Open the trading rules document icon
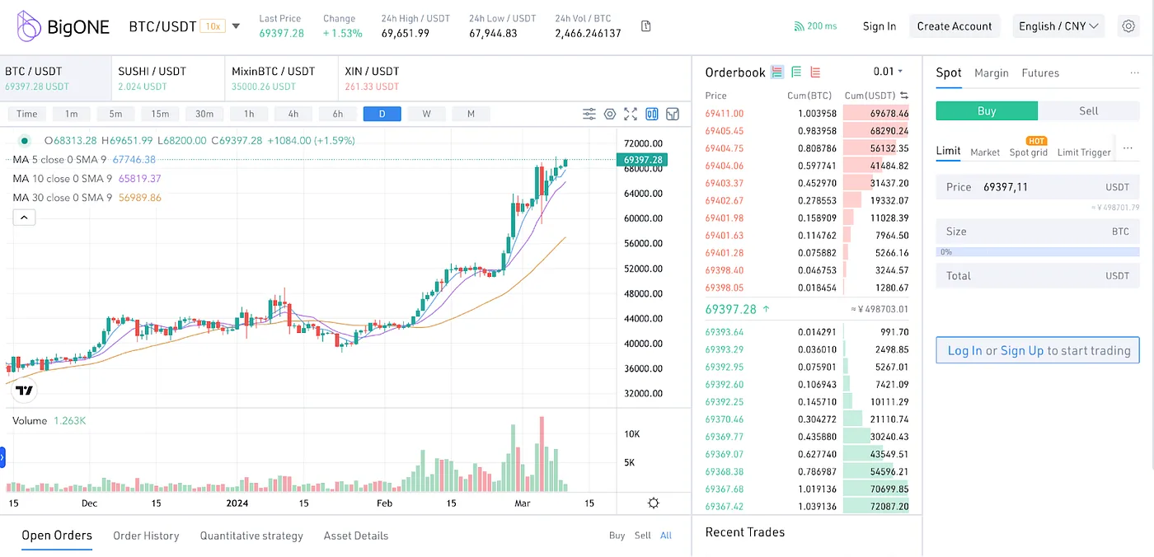1154x557 pixels. (x=646, y=26)
